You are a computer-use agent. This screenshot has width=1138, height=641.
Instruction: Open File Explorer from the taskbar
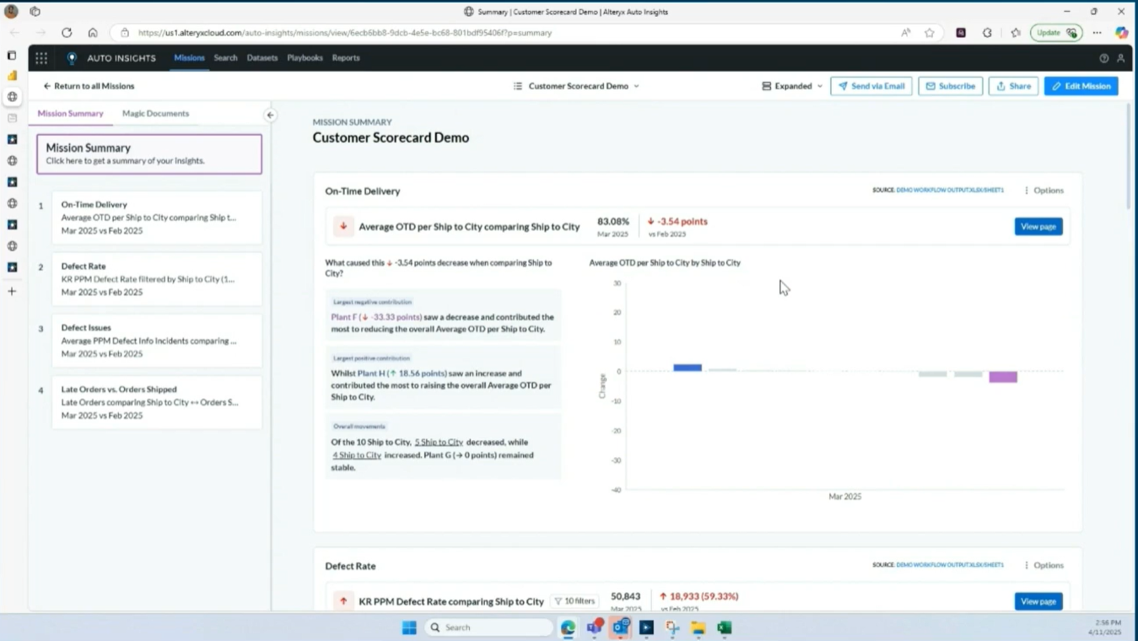pos(698,628)
